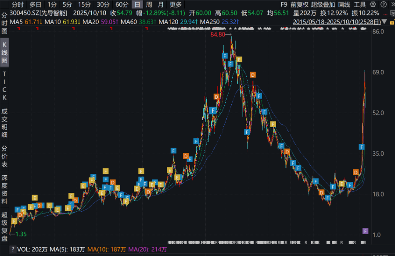Click the purple F marker near the price axis

365,231
